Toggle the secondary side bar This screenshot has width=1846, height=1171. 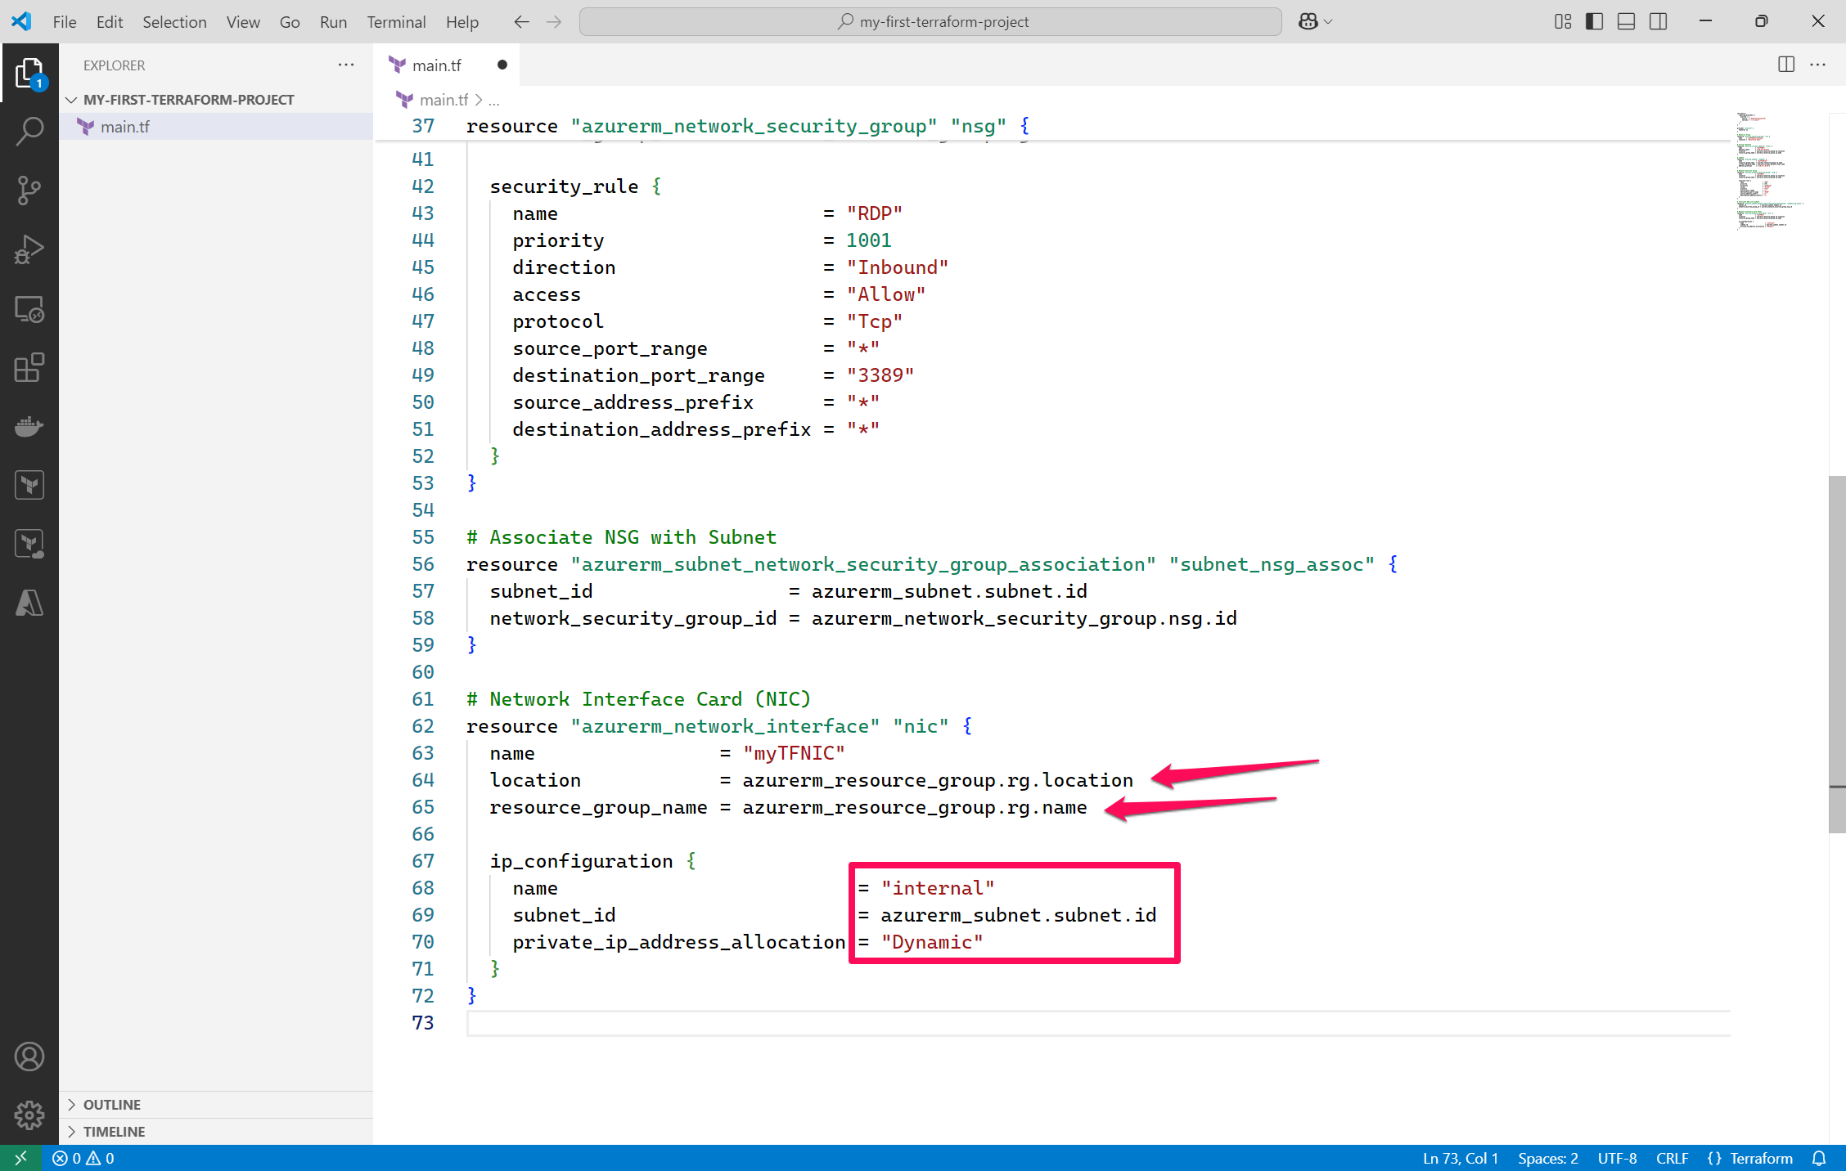(x=1659, y=22)
